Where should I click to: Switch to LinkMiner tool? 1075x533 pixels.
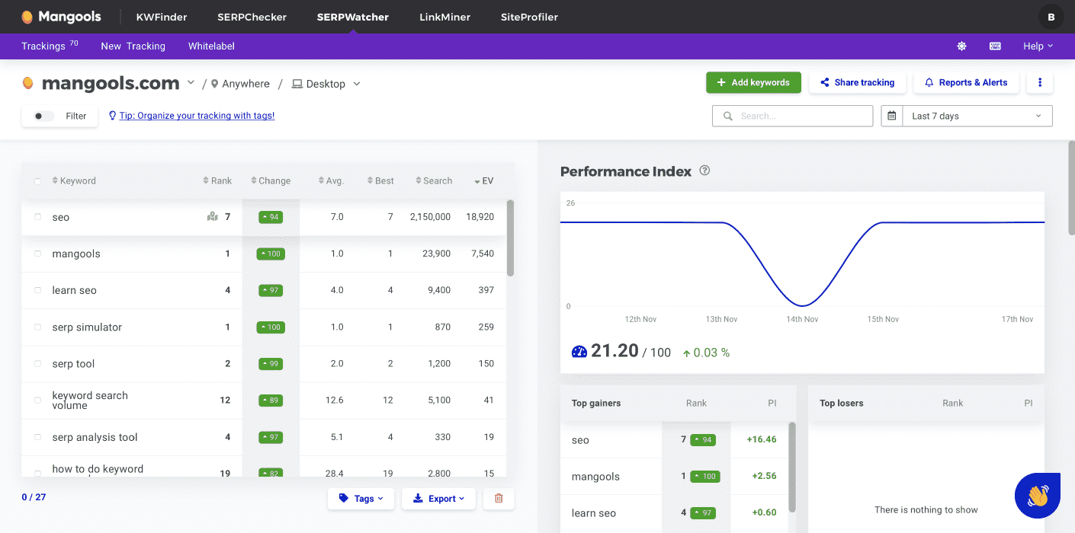coord(445,17)
